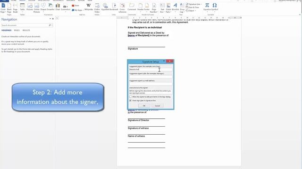Viewport: 302px width, 169px height.
Task: Open the Header gallery
Action: tap(141, 8)
